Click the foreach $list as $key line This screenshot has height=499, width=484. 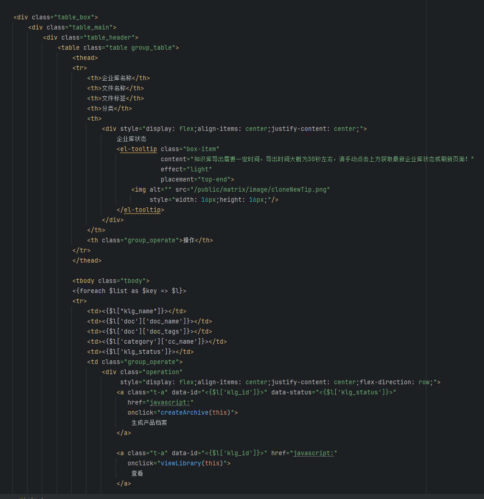point(129,291)
